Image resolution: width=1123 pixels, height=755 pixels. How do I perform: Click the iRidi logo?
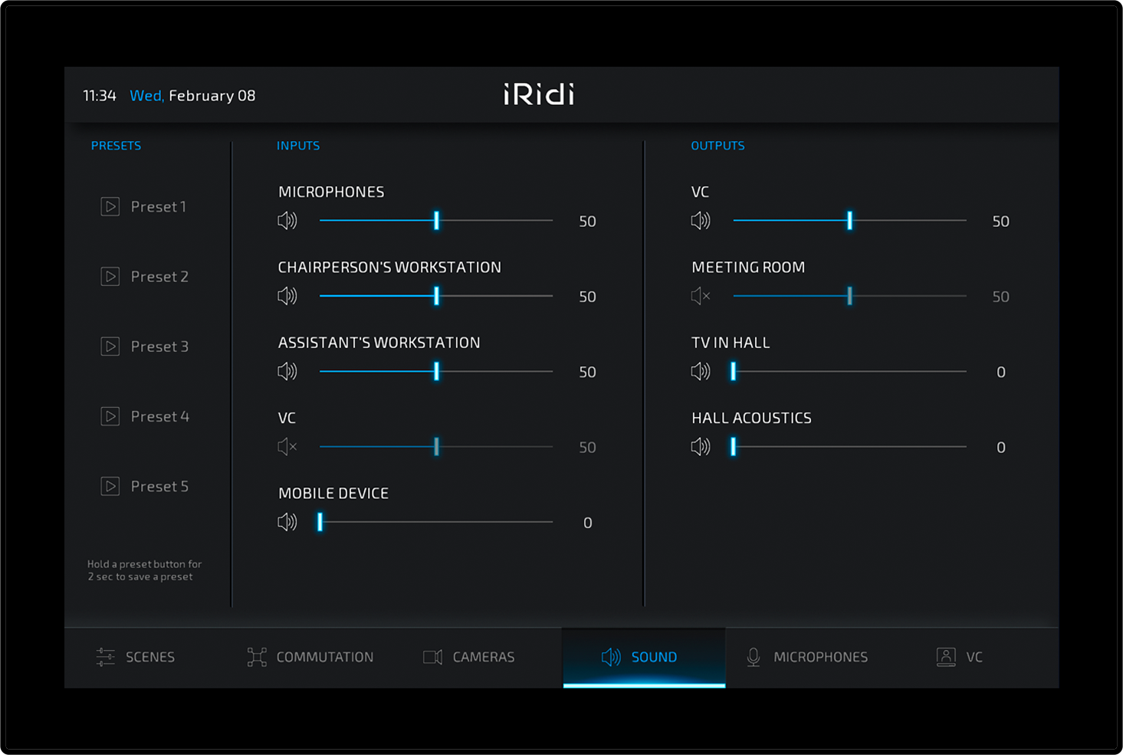point(539,94)
